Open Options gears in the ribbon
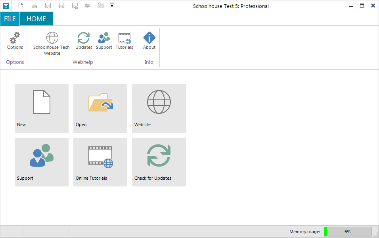The image size is (379, 238). (x=15, y=40)
